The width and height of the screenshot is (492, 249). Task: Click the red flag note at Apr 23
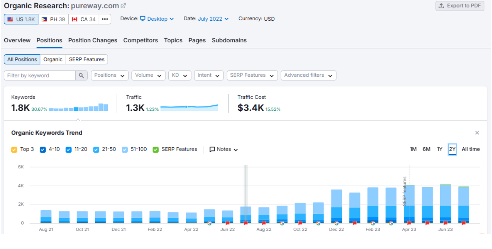409,223
